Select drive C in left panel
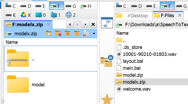 point(10,6)
